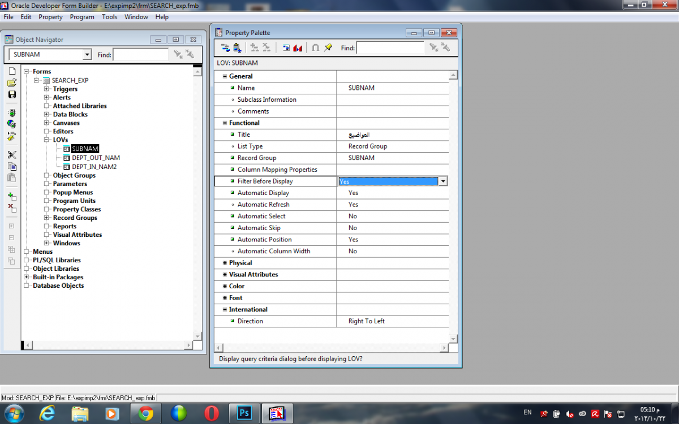The height and width of the screenshot is (424, 679).
Task: Click the Property Class icon in palette toolbar
Action: (285, 48)
